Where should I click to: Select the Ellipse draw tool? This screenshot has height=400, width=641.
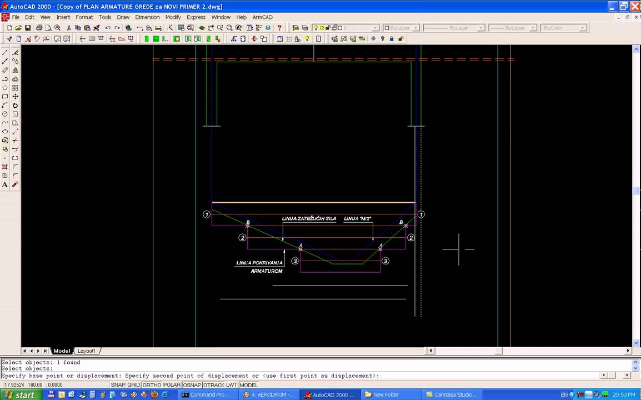(x=5, y=132)
